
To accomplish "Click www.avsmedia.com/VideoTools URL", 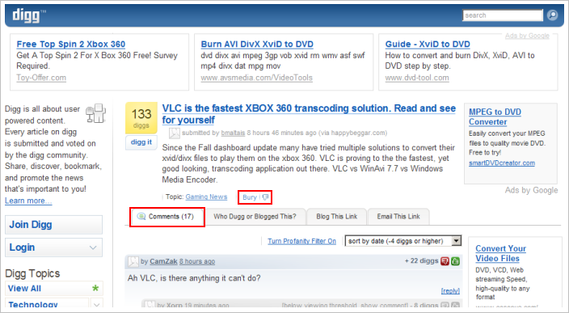I will point(256,78).
